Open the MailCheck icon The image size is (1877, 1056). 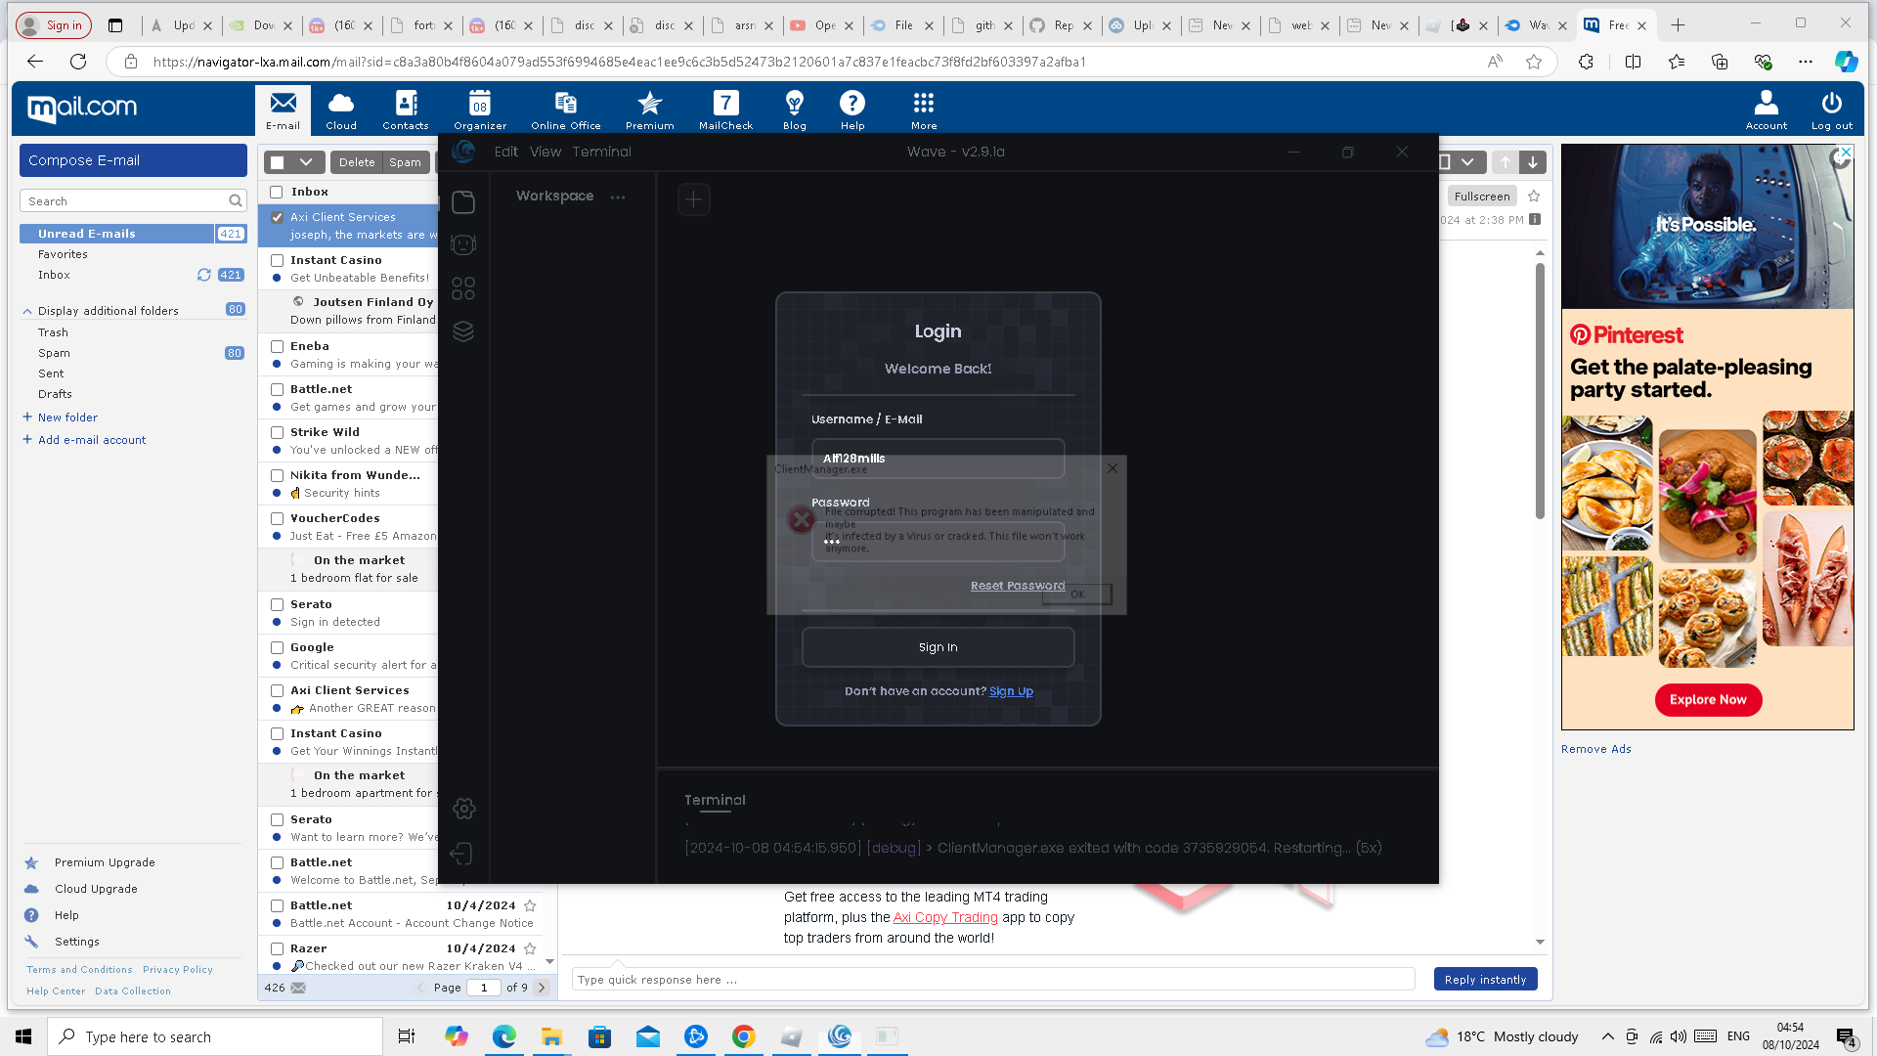(x=725, y=110)
